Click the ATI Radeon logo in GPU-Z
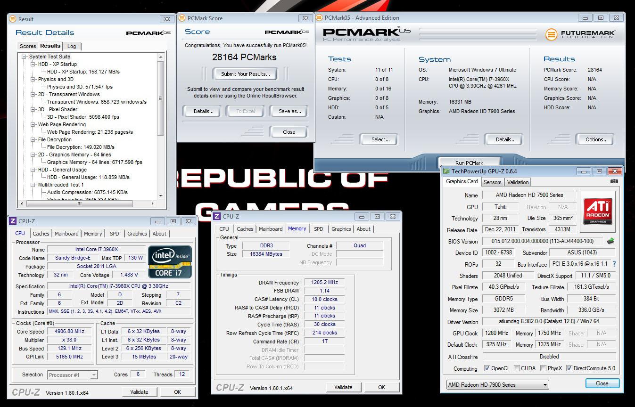 pyautogui.click(x=598, y=211)
